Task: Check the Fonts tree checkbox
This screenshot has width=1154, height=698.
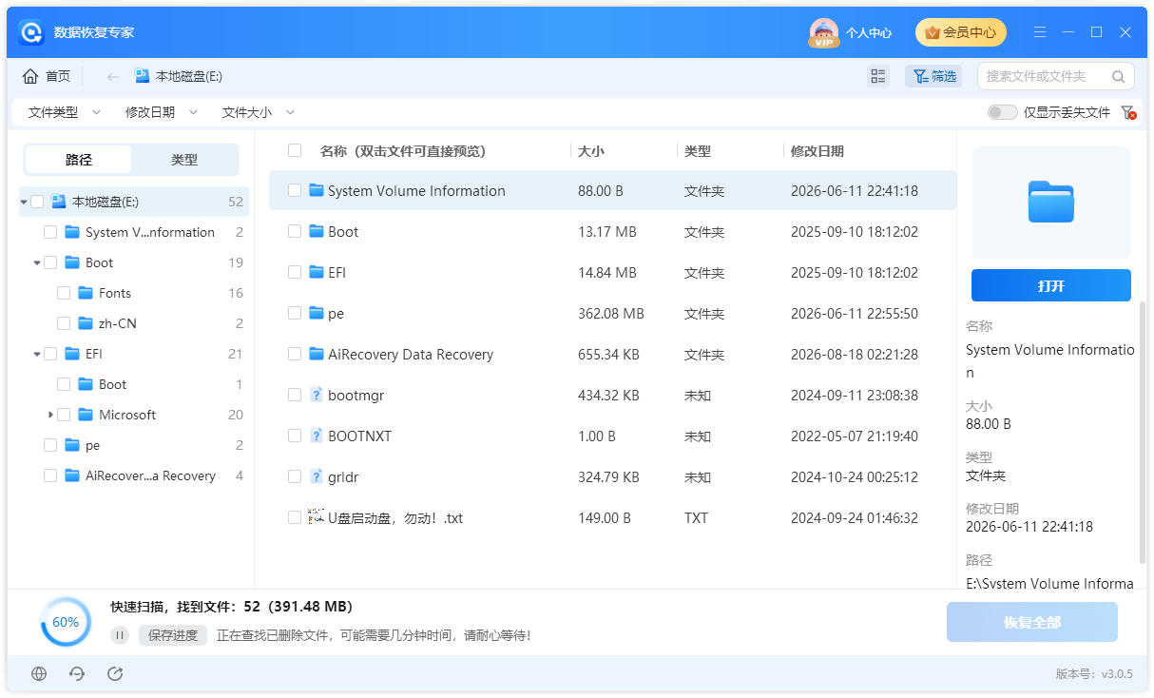Action: [x=64, y=293]
